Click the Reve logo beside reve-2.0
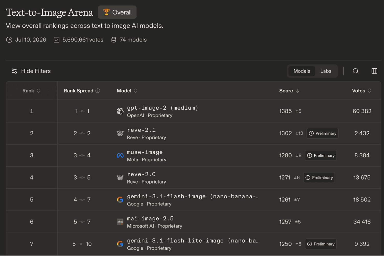The height and width of the screenshot is (256, 384). point(120,178)
